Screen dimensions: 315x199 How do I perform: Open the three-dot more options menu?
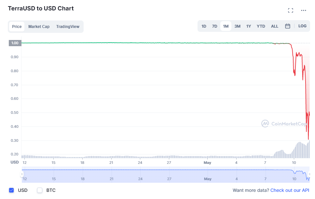[x=304, y=10]
